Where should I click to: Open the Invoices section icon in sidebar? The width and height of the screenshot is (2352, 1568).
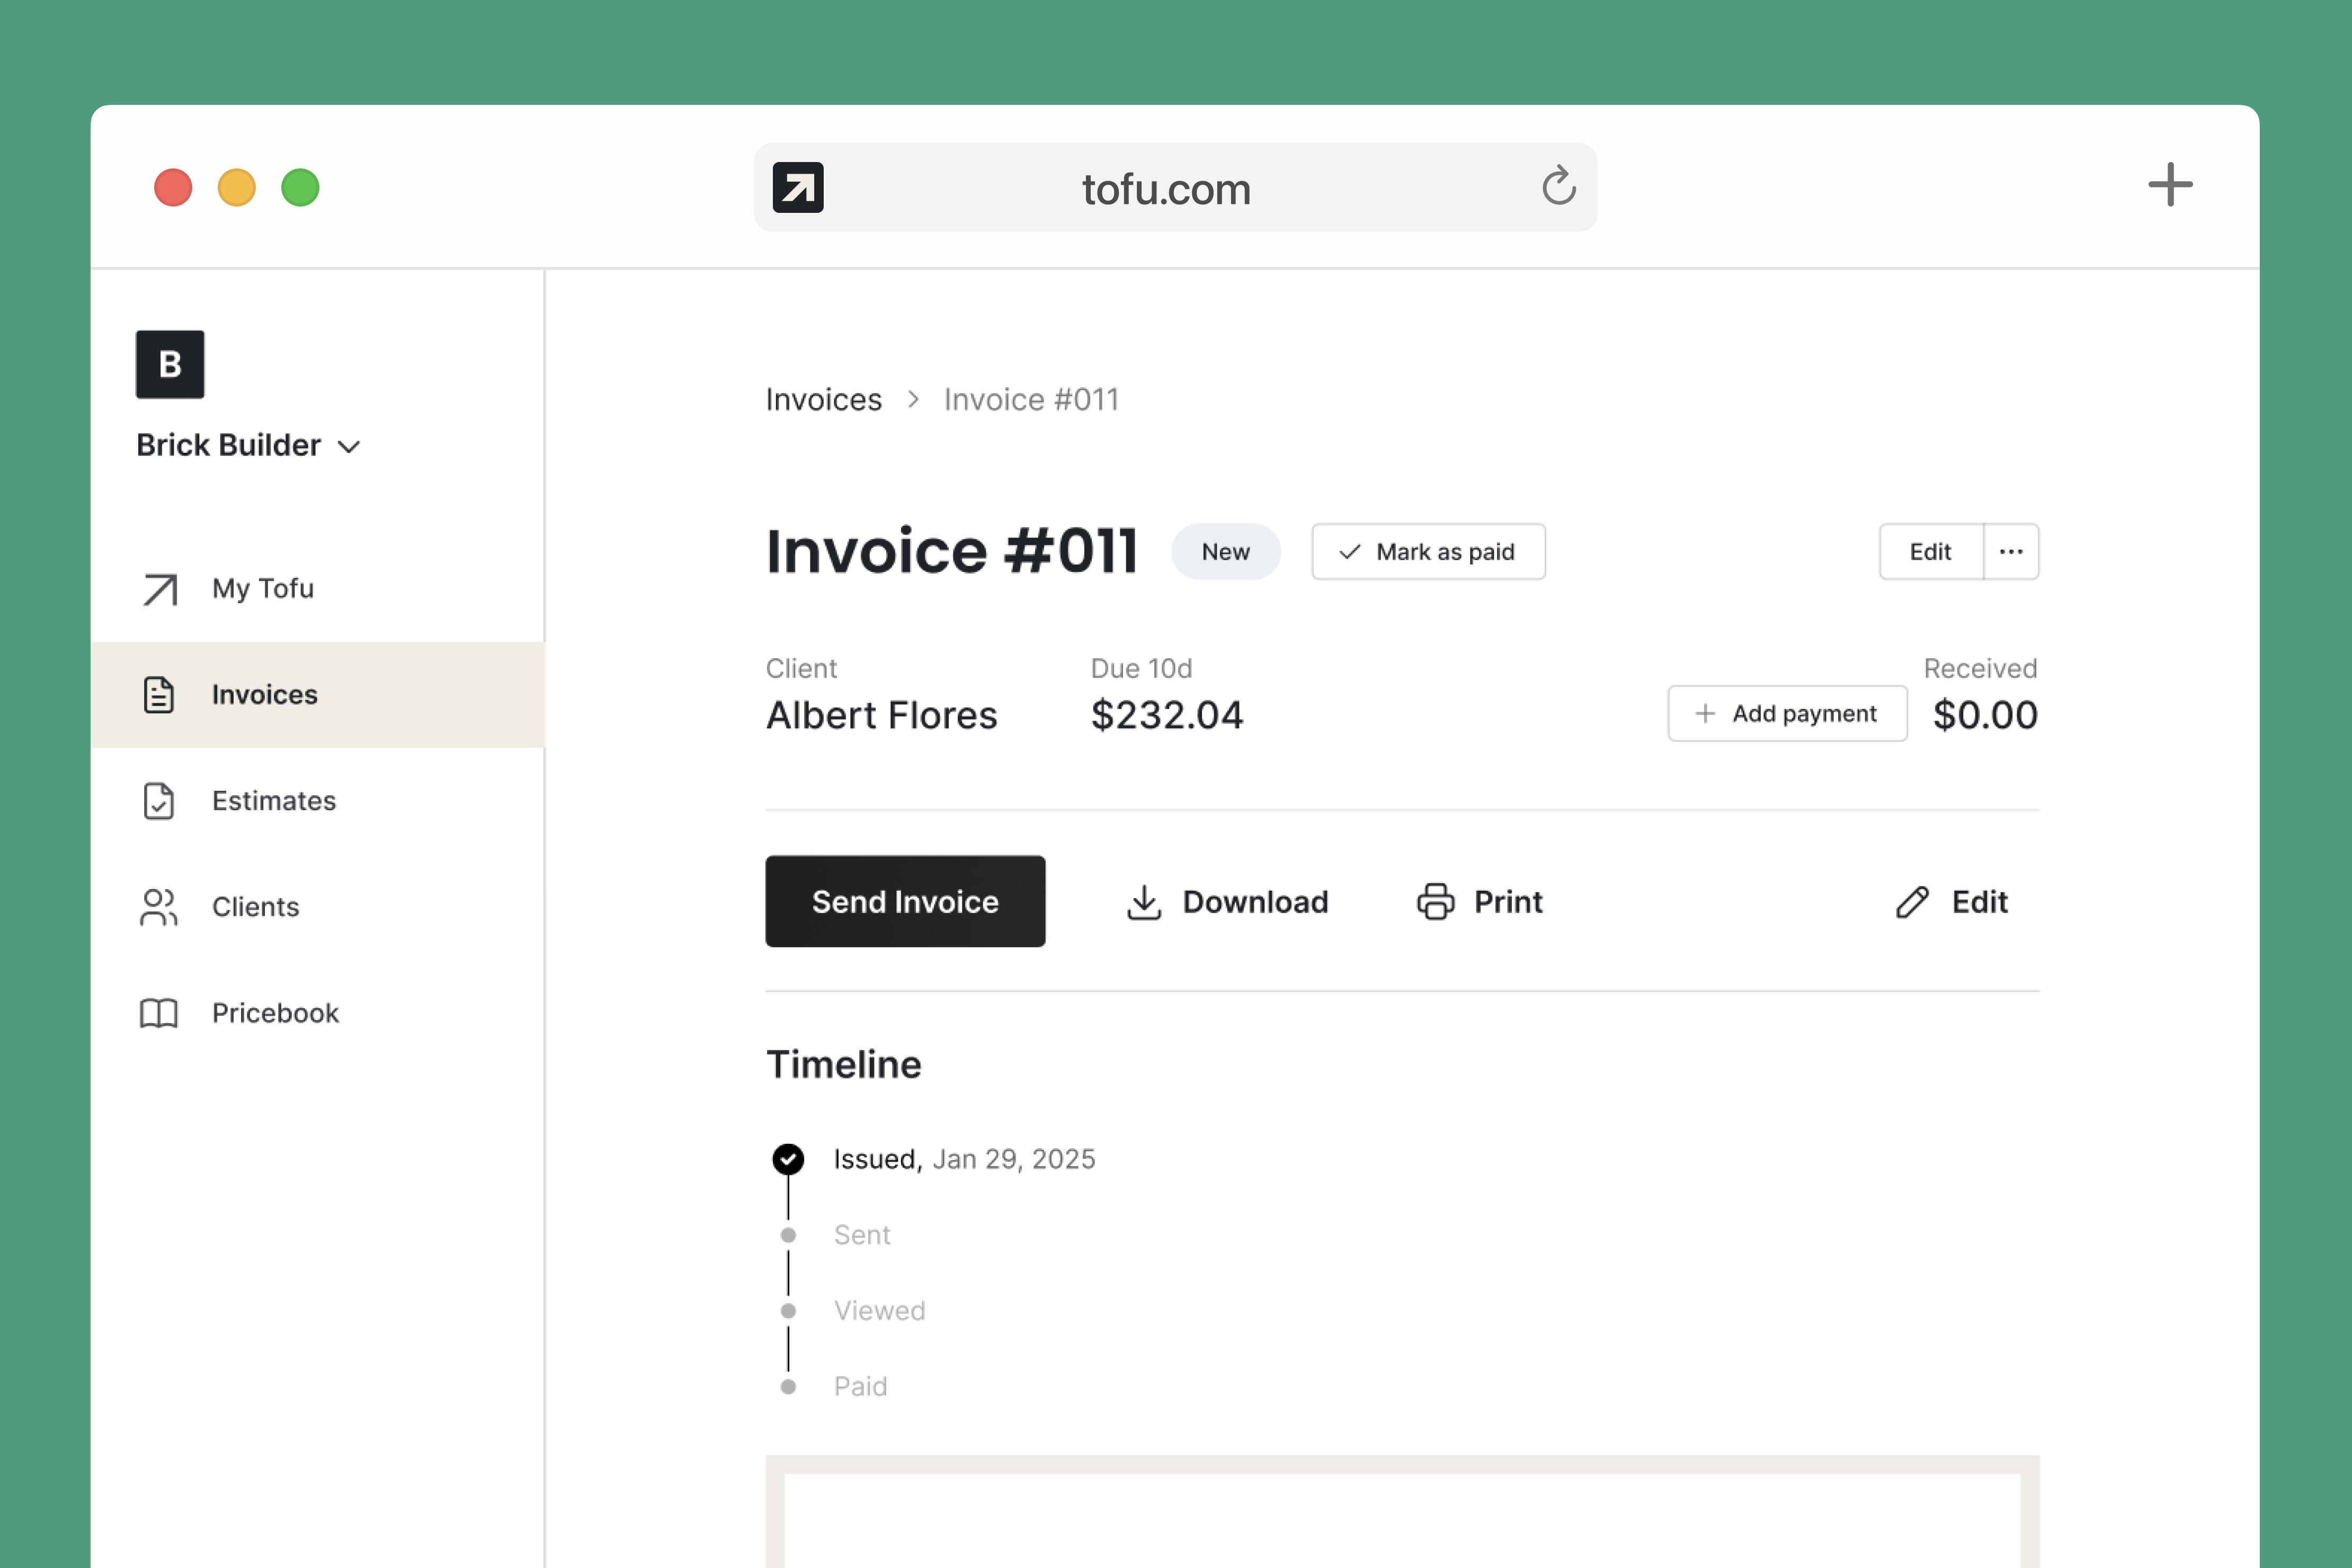point(160,694)
